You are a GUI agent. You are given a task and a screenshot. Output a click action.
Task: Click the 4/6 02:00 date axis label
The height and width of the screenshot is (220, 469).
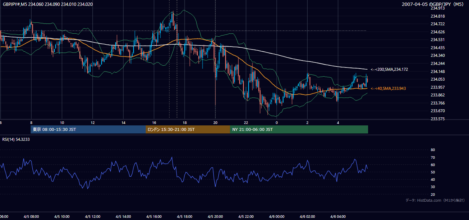(308, 217)
